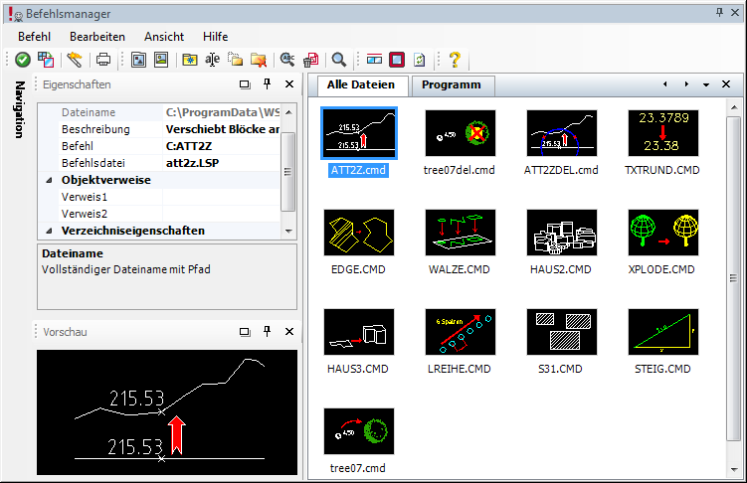Collapse the Objektverweise group
747x483 pixels.
(49, 181)
